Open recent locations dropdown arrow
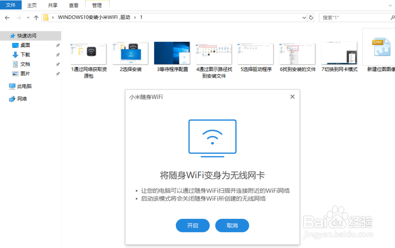The image size is (395, 248). [x=28, y=18]
